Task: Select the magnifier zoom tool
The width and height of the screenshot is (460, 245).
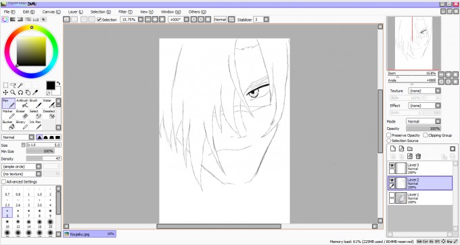Action: tap(13, 93)
